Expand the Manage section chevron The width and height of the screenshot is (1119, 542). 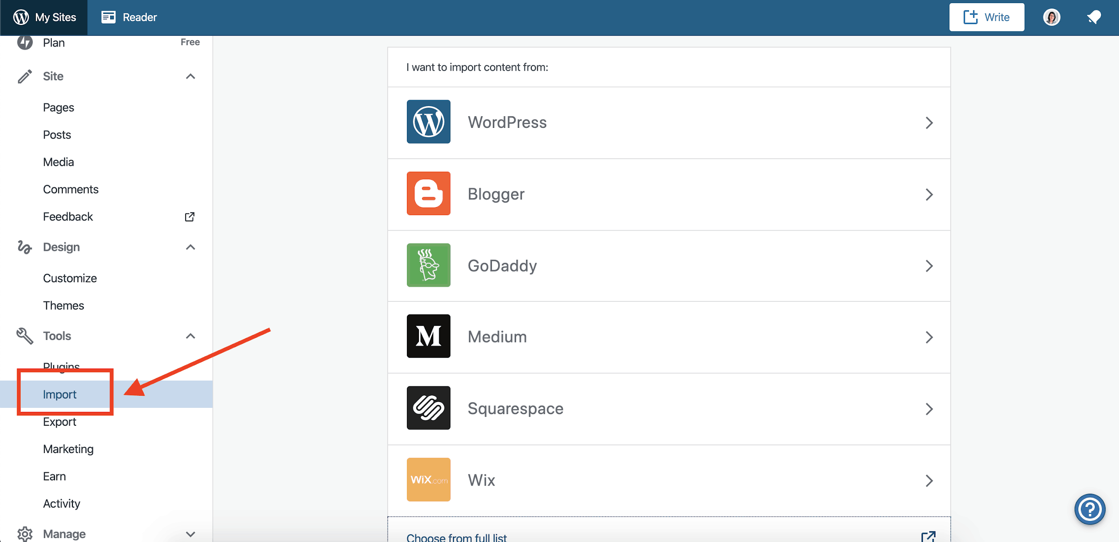point(190,534)
